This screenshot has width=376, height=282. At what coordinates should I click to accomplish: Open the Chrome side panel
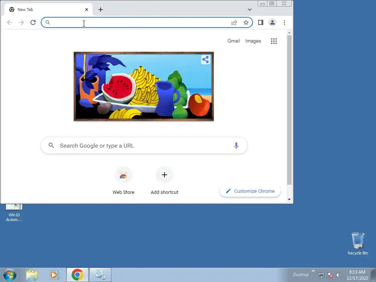261,22
